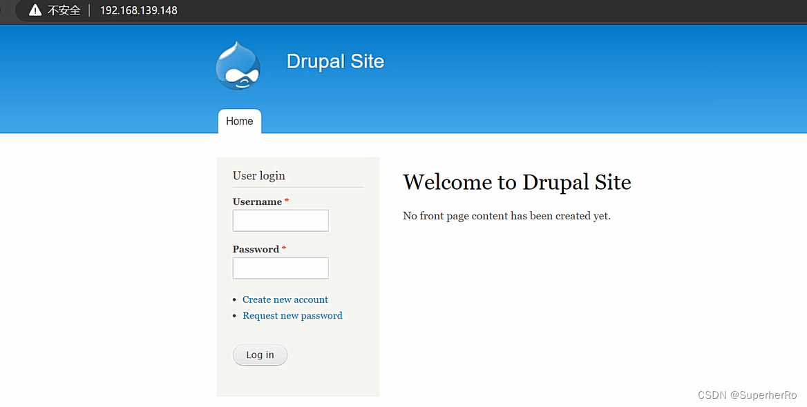Image resolution: width=807 pixels, height=407 pixels.
Task: Submit with the Log in button
Action: pyautogui.click(x=260, y=355)
